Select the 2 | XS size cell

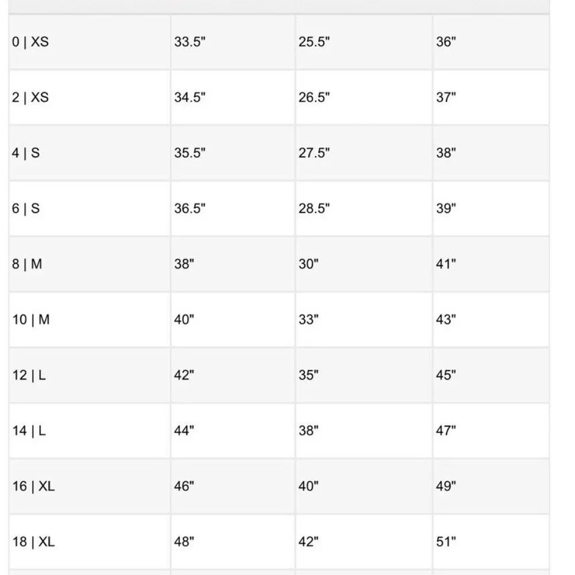coord(90,98)
